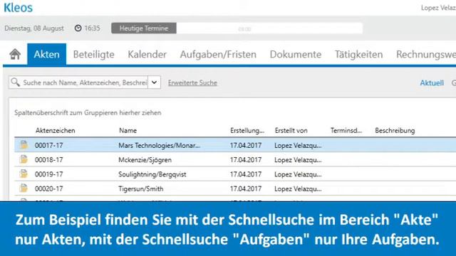This screenshot has height=256, width=456.
Task: Click the folder icon for file 00017-17
Action: coord(24,145)
